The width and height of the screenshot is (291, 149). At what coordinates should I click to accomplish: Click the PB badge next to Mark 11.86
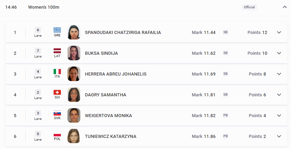point(226,136)
